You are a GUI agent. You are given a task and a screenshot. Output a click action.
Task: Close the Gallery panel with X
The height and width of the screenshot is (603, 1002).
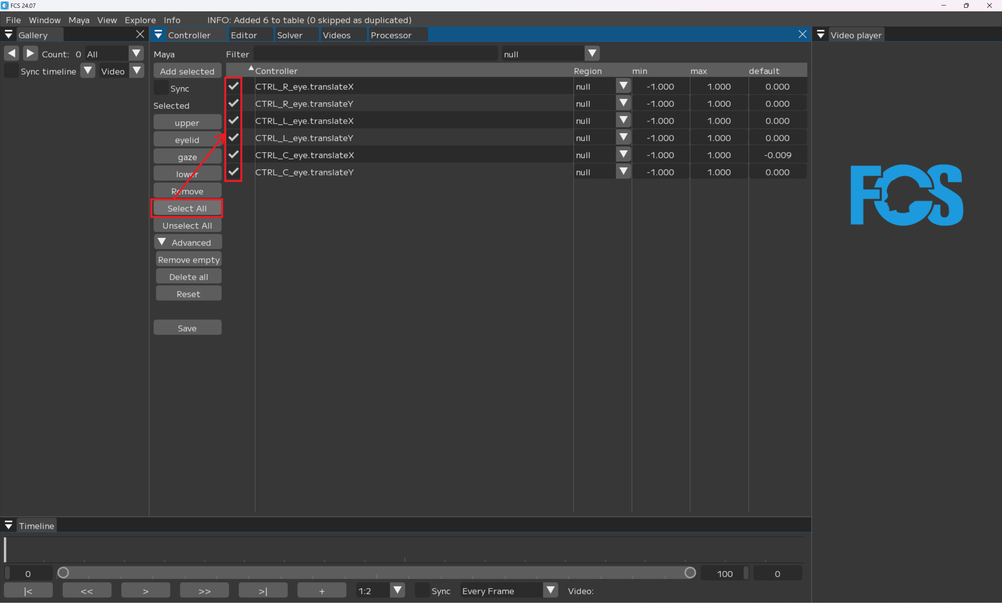(140, 34)
